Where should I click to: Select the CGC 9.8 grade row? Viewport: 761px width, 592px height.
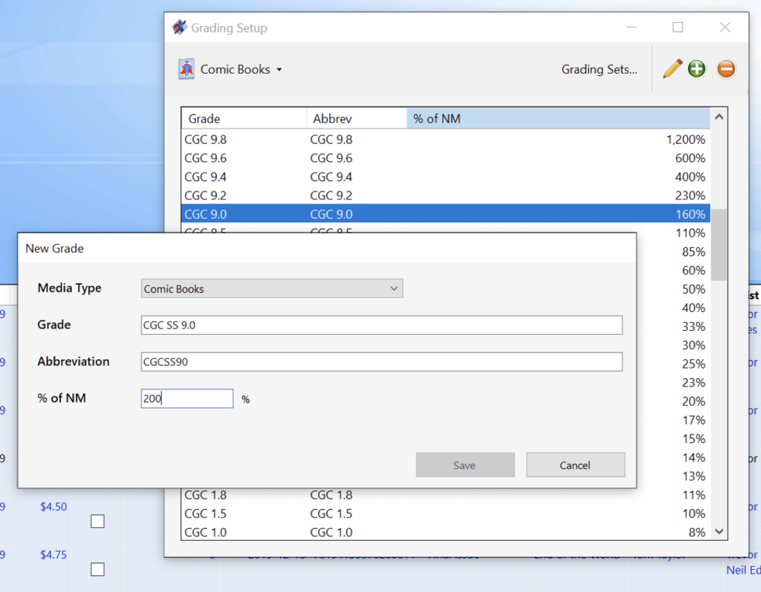pos(444,139)
